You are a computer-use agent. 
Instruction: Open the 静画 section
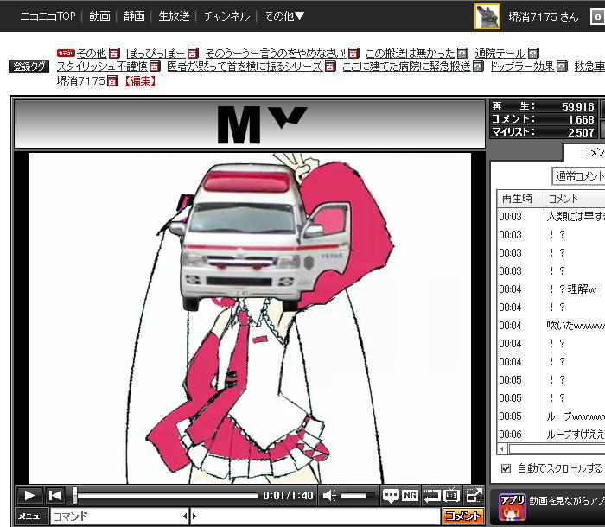pyautogui.click(x=134, y=16)
